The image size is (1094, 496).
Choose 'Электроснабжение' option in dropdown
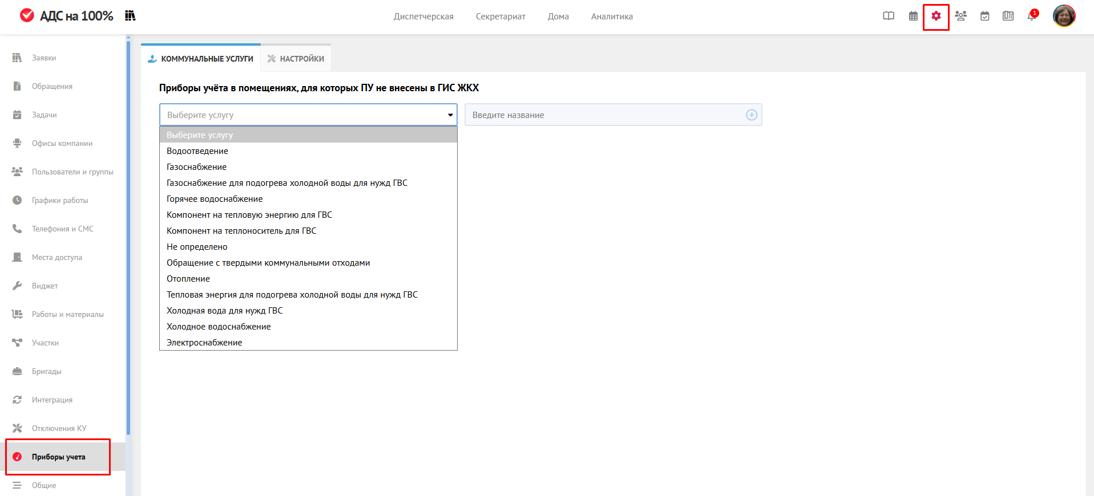coord(204,343)
